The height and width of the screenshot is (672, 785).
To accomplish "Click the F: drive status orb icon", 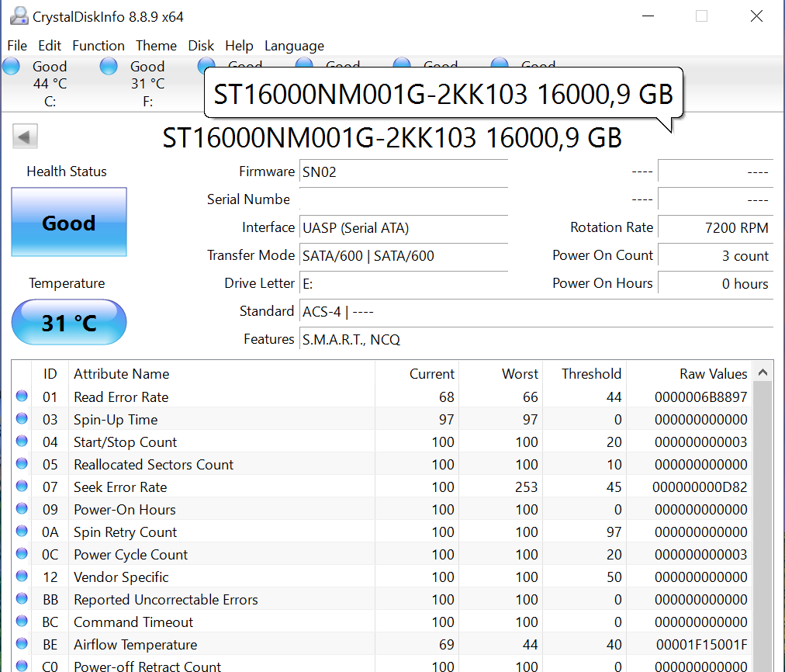I will 109,66.
